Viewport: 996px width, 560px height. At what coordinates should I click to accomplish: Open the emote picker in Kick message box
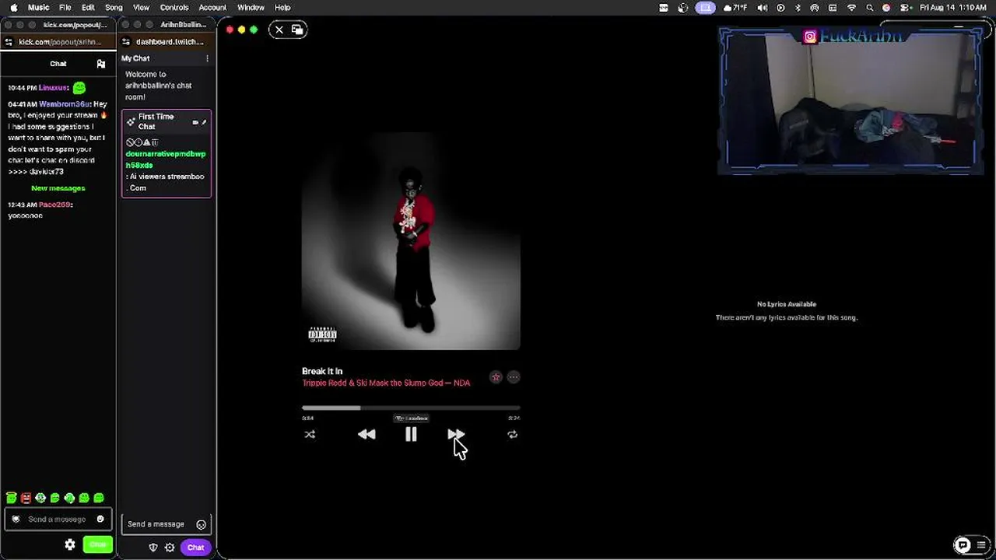coord(100,520)
